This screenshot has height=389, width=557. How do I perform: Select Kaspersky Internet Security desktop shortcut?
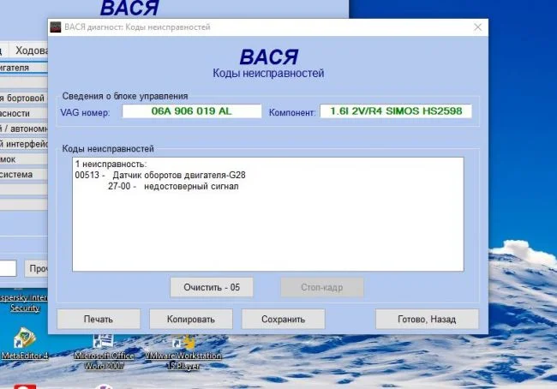[21, 302]
